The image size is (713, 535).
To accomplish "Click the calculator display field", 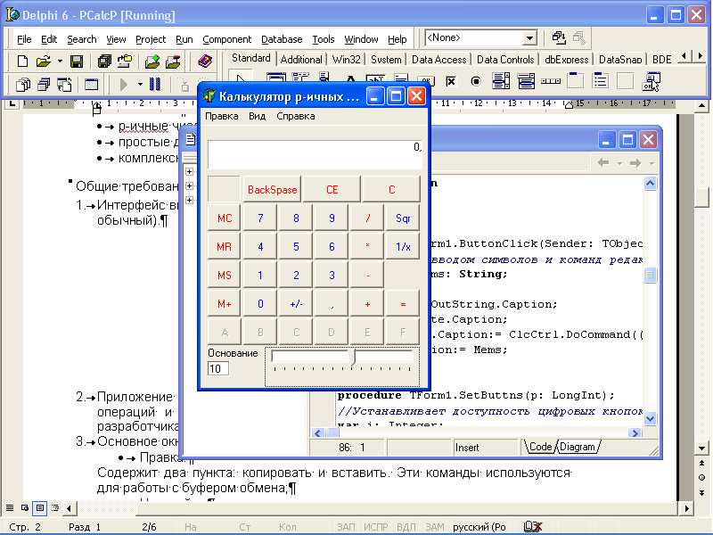I will (x=315, y=154).
